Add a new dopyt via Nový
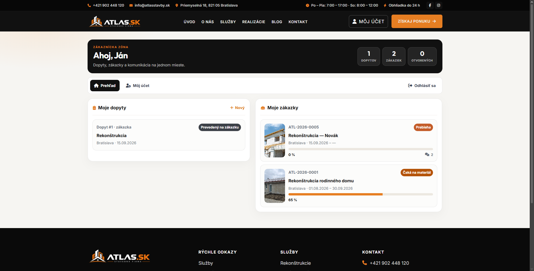The width and height of the screenshot is (534, 271). pyautogui.click(x=237, y=108)
